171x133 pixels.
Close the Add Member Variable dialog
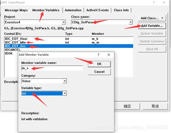[109, 55]
